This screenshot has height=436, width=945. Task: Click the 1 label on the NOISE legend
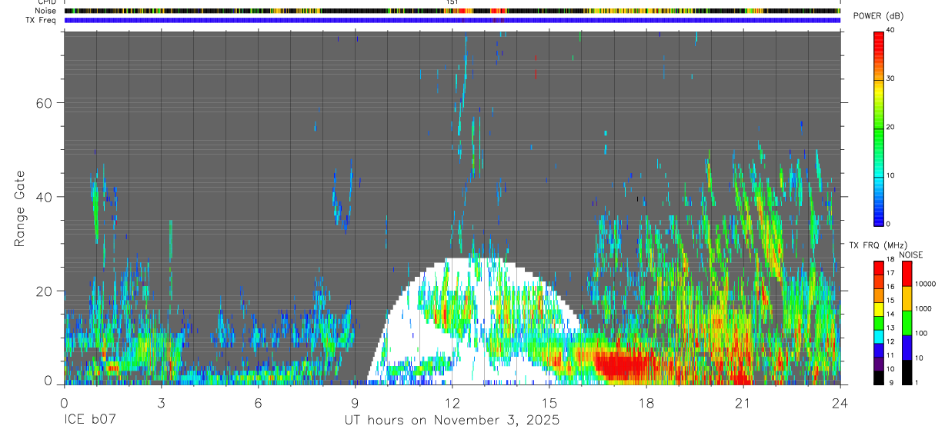coord(915,382)
